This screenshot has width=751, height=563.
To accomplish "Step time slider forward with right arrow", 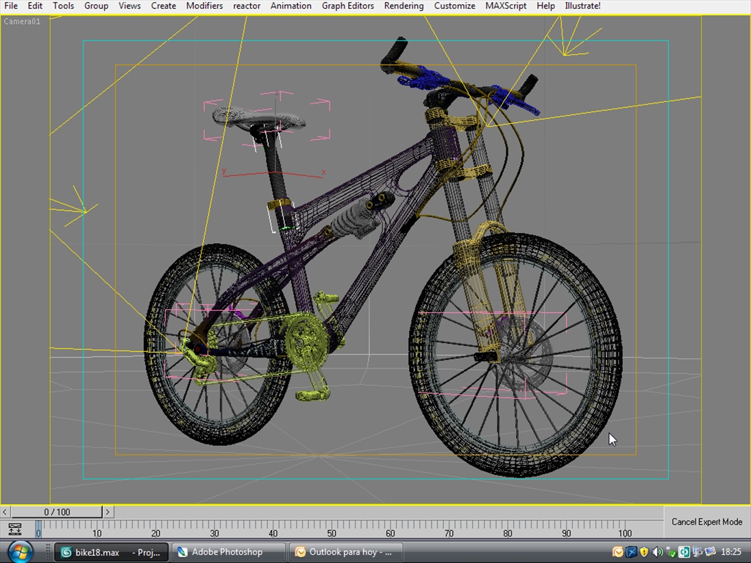I will click(x=108, y=512).
